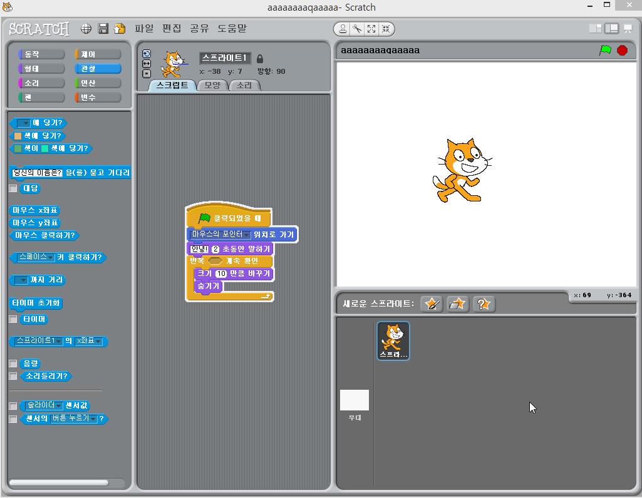
Task: Select the 동작 block category
Action: click(x=41, y=54)
